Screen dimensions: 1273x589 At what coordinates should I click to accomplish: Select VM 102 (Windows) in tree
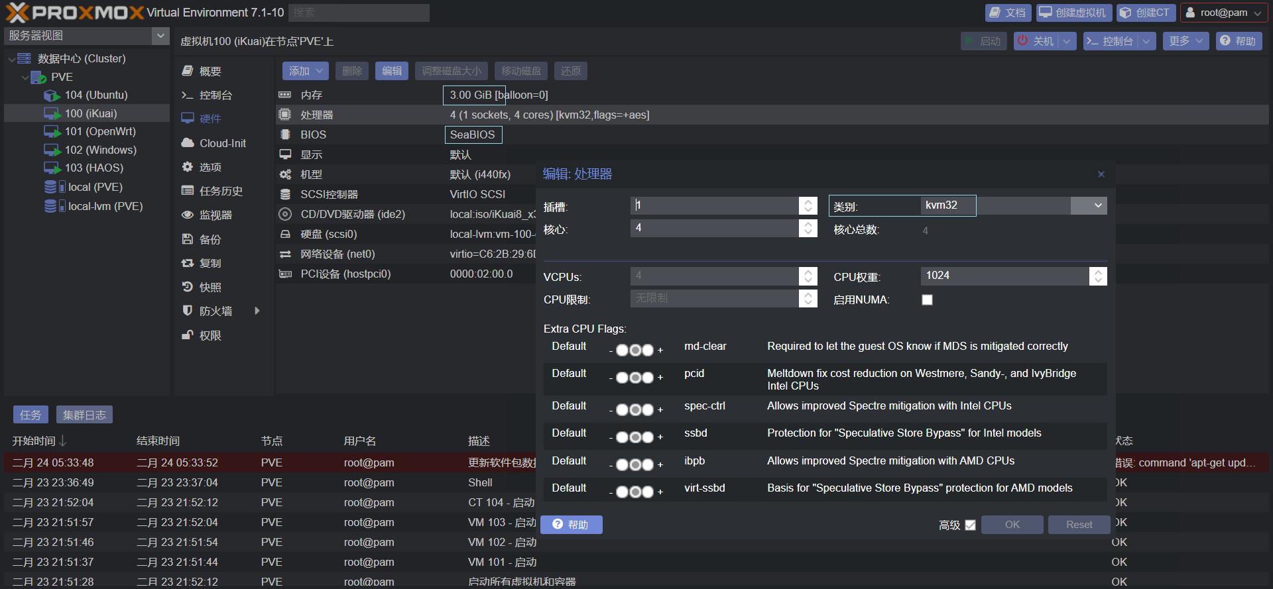100,150
